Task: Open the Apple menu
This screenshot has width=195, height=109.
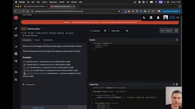Action: (16, 2)
